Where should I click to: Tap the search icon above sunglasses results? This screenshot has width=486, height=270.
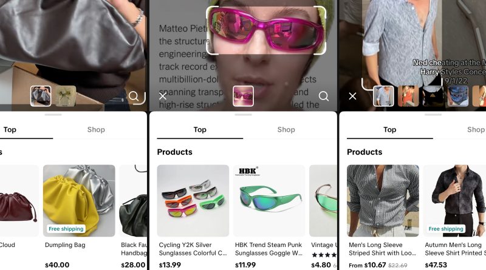[x=324, y=96]
